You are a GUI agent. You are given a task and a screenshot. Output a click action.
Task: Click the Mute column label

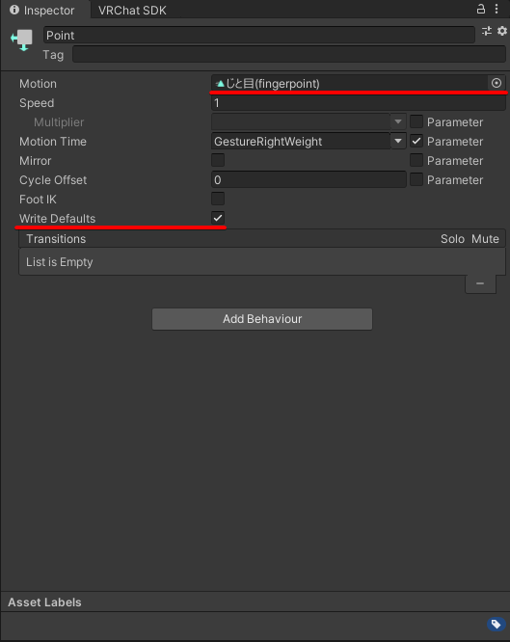[x=485, y=239]
